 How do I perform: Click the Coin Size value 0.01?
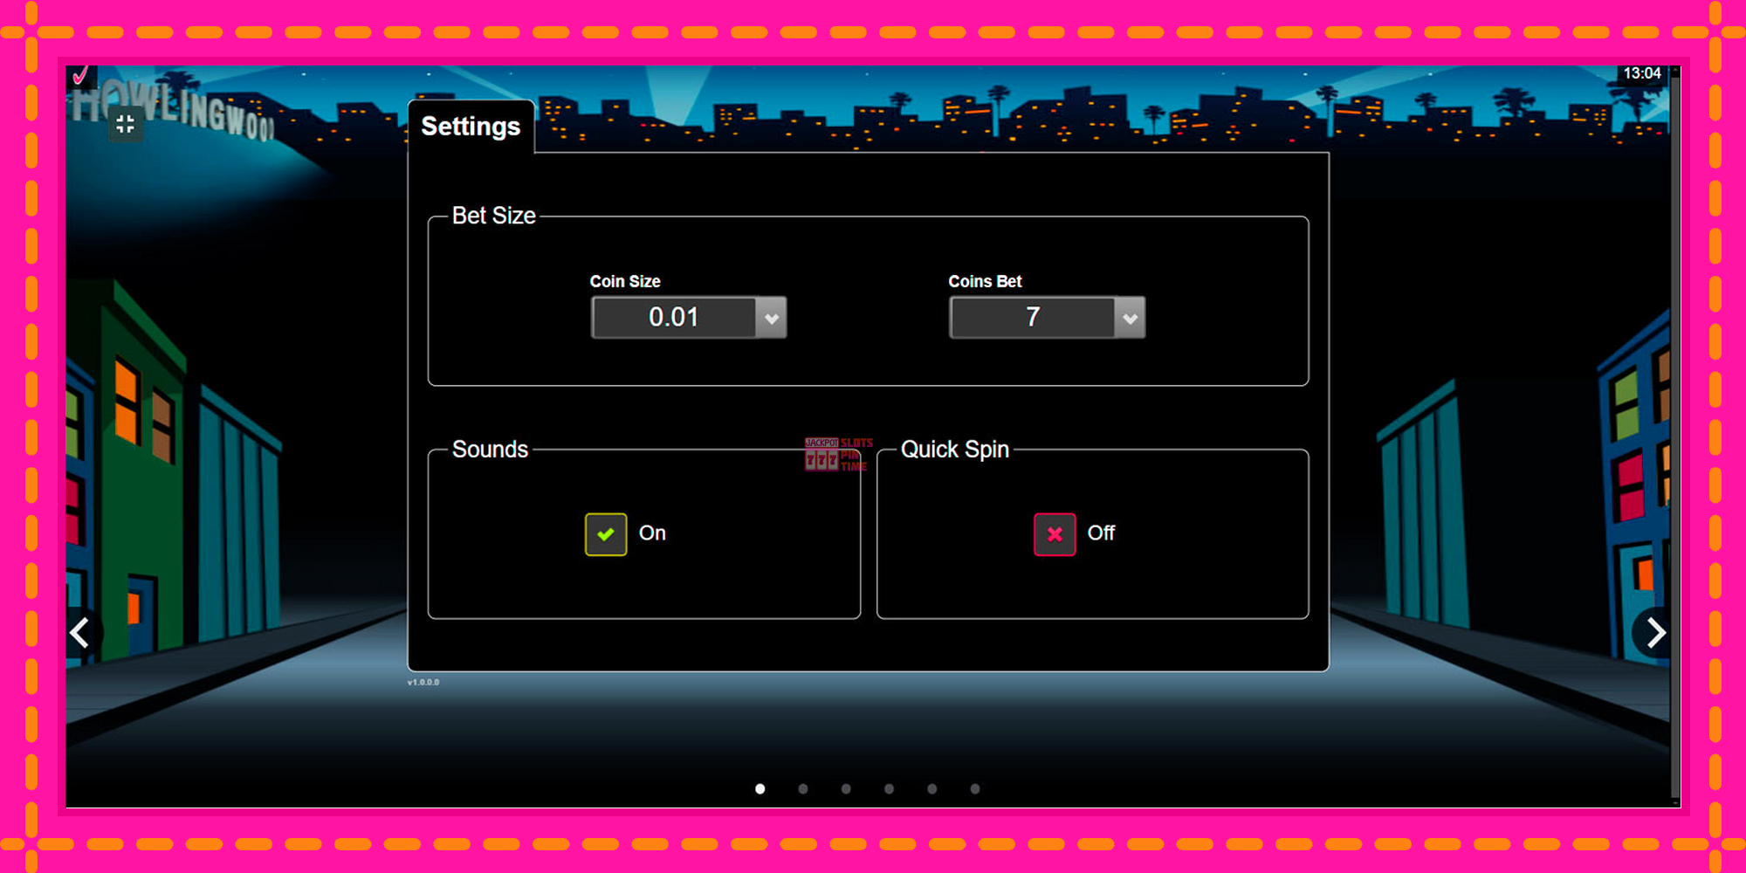click(673, 317)
